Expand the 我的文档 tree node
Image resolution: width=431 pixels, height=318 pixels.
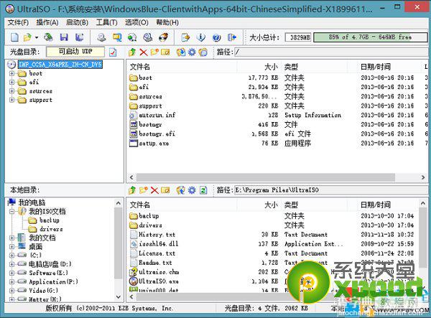[11, 238]
